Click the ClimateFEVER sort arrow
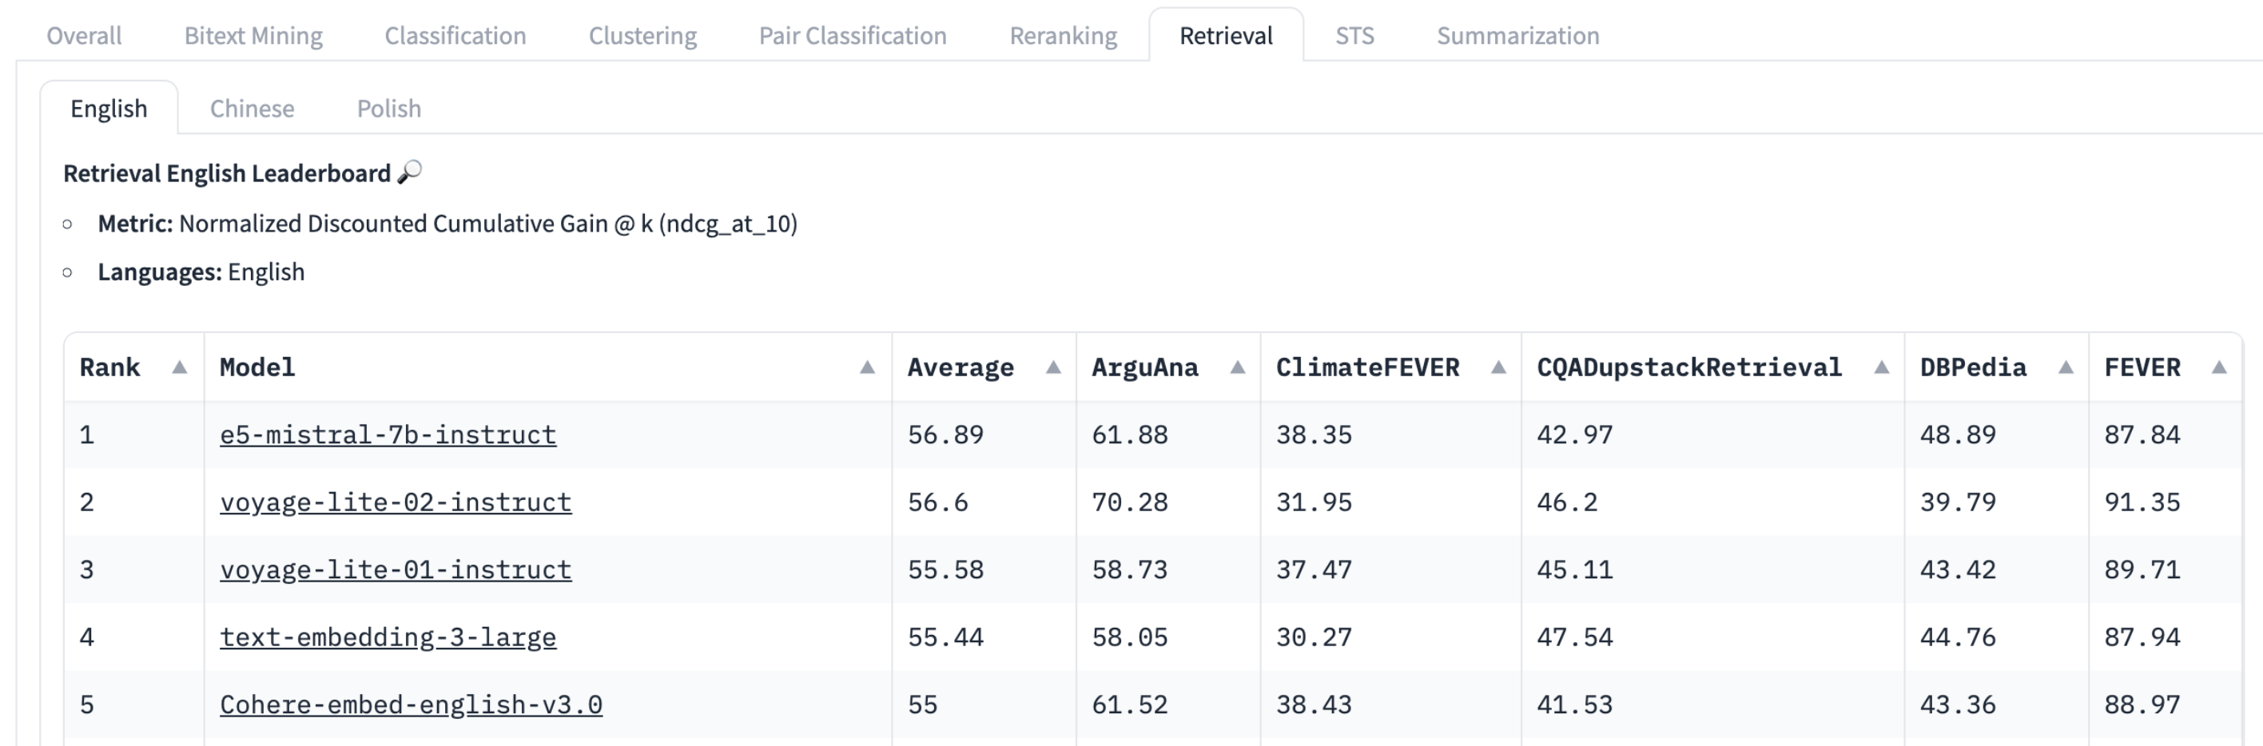Viewport: 2263px width, 746px height. pyautogui.click(x=1499, y=367)
